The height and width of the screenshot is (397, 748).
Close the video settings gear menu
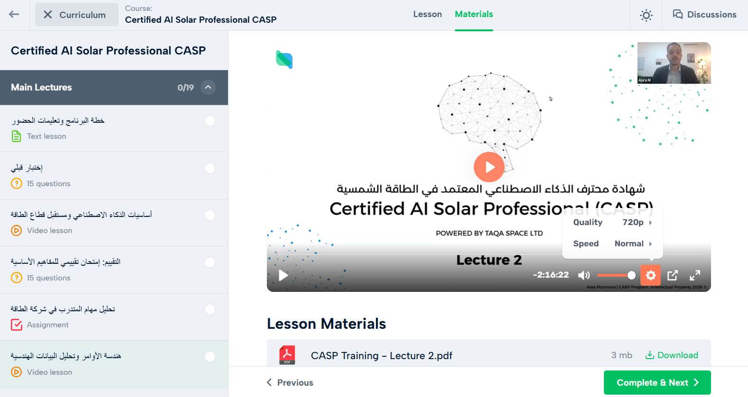click(x=651, y=275)
